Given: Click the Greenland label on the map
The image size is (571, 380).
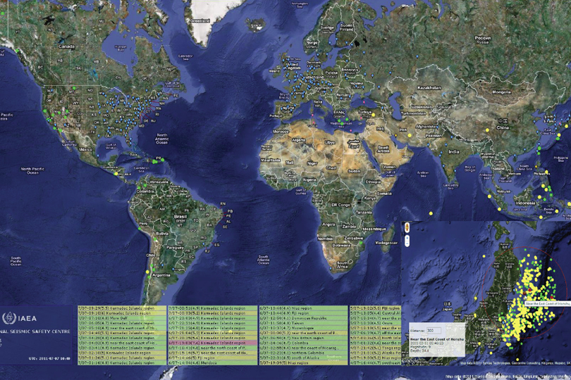Looking at the screenshot, I should click(x=201, y=21).
